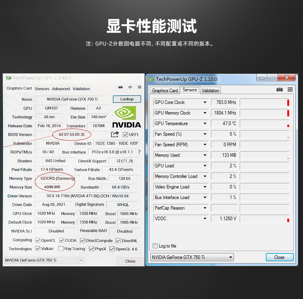
Task: Click the BIOS Version field 82.07.55.00.3E
Action: 72,135
